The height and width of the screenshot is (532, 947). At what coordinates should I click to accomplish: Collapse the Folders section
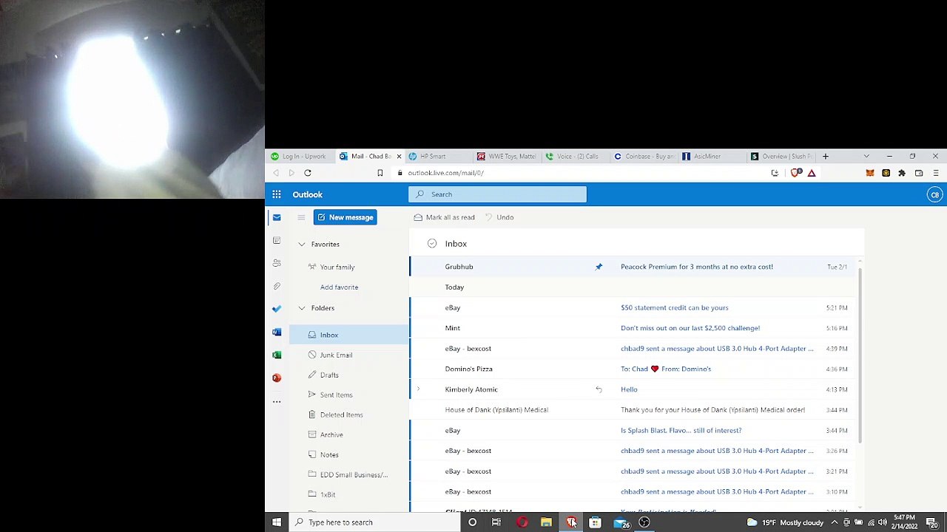[x=302, y=308]
